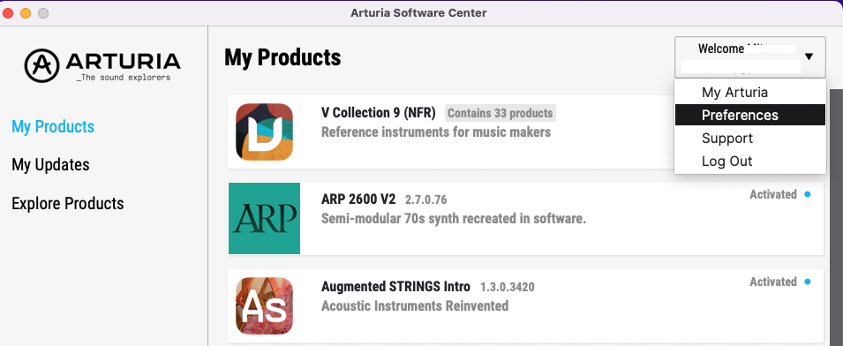Click the Arturia logo in the sidebar

[102, 65]
